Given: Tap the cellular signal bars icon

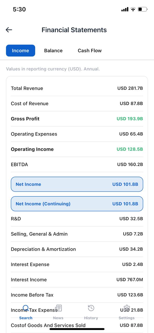Looking at the screenshot, I should [125, 9].
